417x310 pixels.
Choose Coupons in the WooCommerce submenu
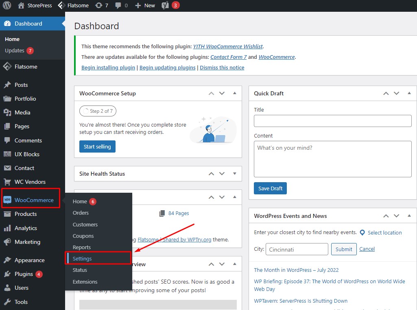click(x=83, y=236)
